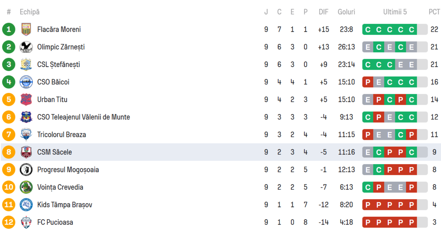
Task: Open CSO Teleajenul Vălenii de Munte team page
Action: 83,117
